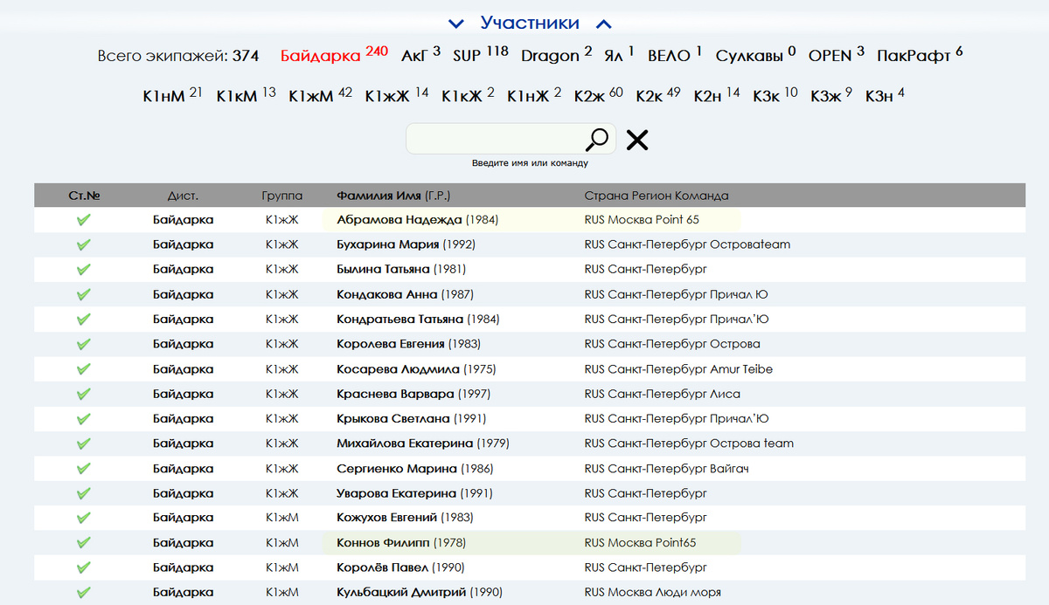Click the Дист. column header
Image resolution: width=1049 pixels, height=605 pixels.
click(x=183, y=196)
